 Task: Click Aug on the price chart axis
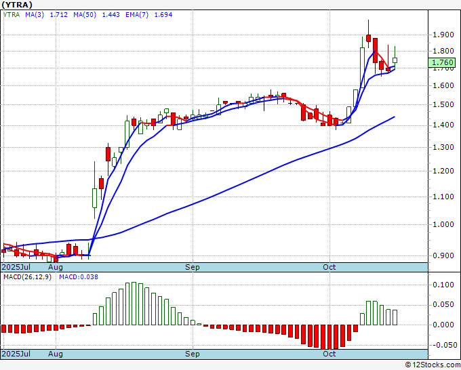56,267
